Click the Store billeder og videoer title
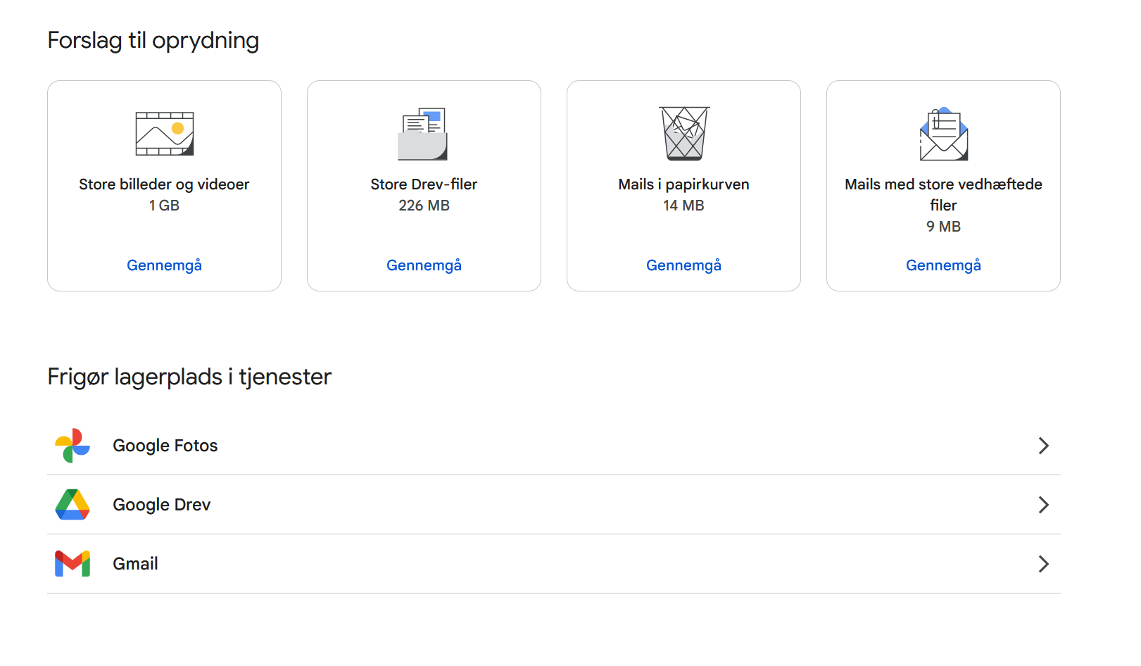The image size is (1141, 666). (164, 184)
